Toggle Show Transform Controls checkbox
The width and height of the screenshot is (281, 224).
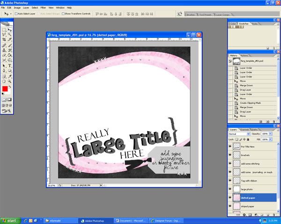(63, 14)
